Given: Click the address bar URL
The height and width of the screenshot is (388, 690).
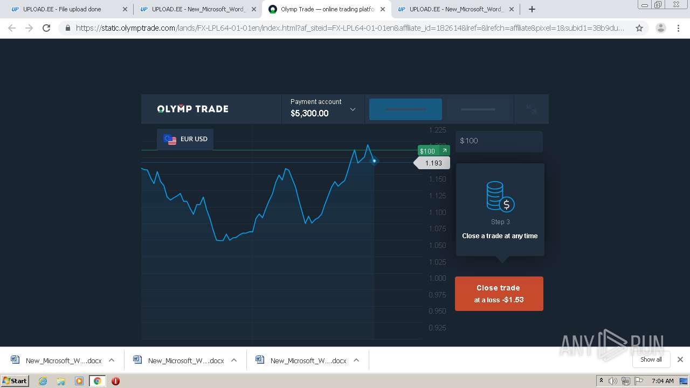Looking at the screenshot, I should coord(350,28).
